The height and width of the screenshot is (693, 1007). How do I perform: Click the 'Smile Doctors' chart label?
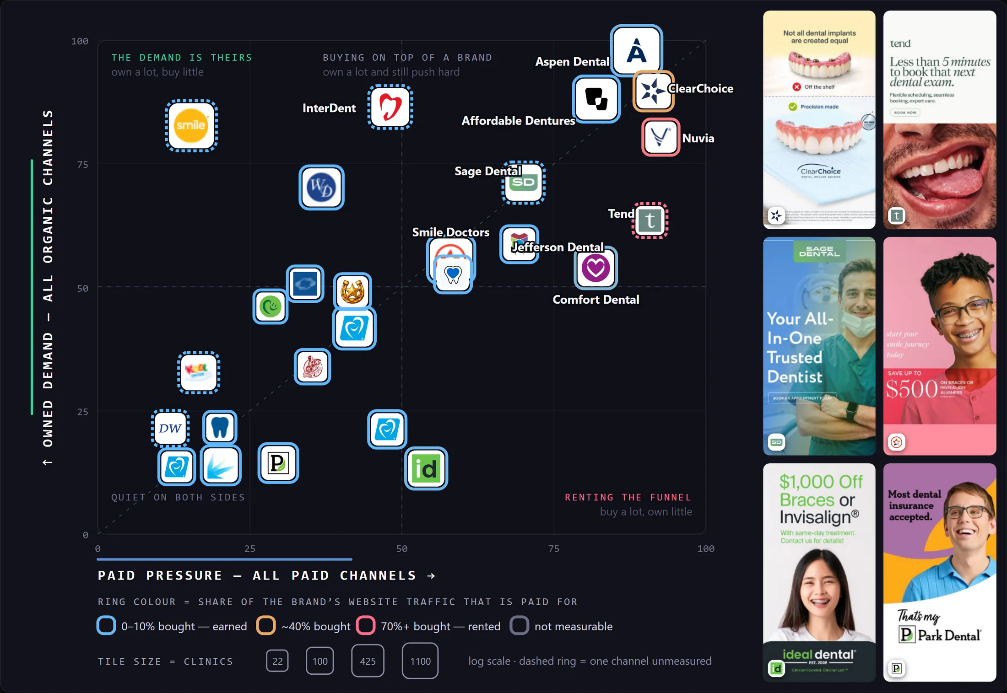click(451, 232)
